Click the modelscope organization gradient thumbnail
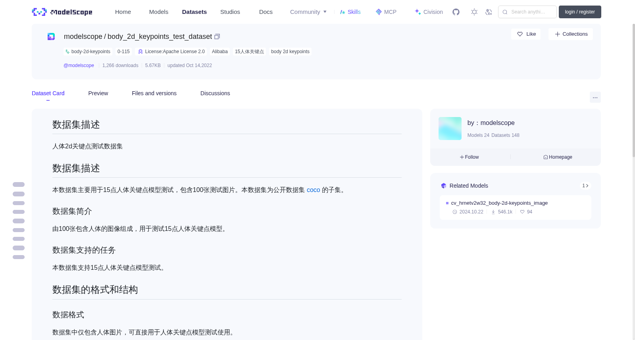This screenshot has width=635, height=340. (450, 129)
